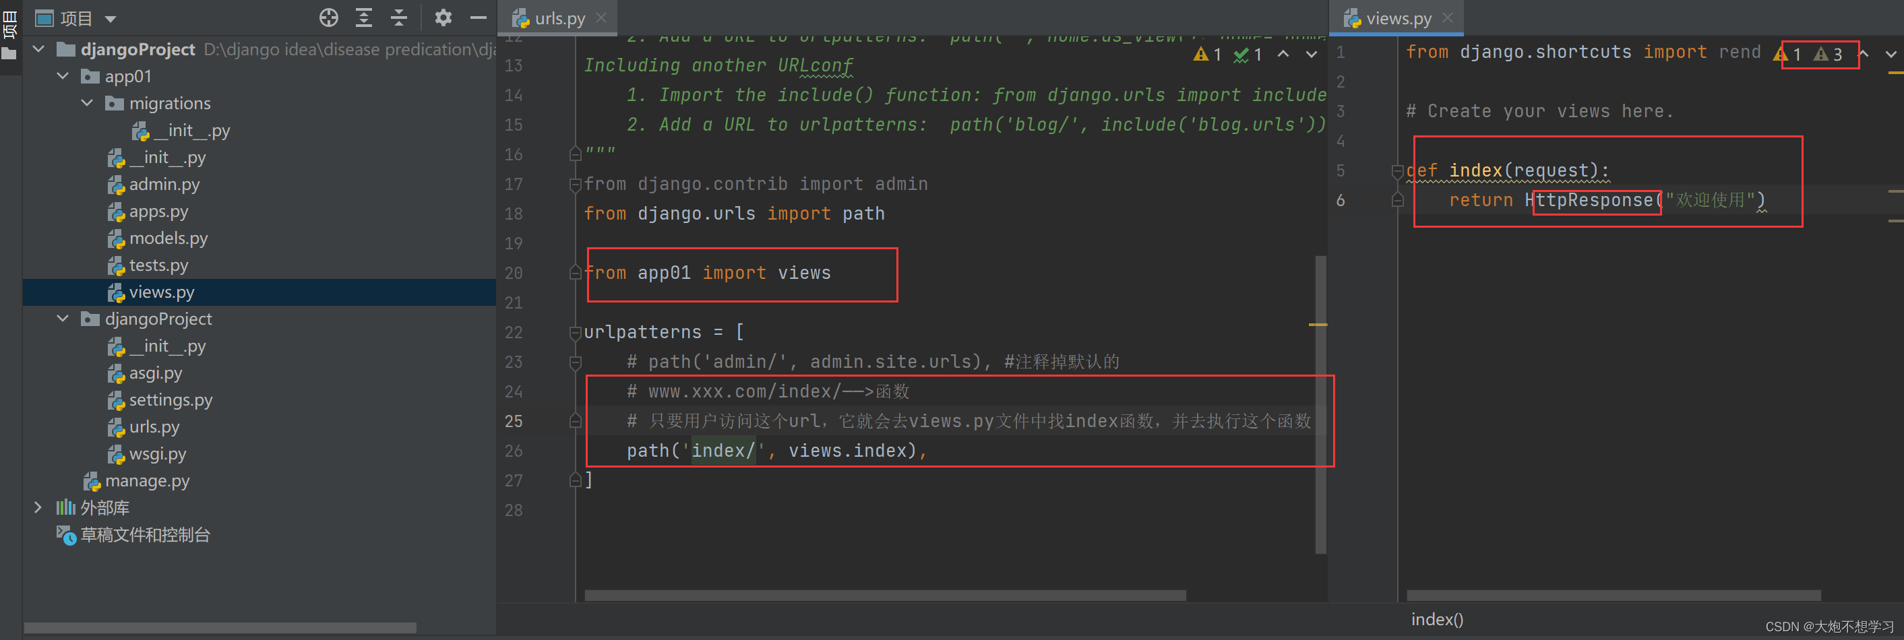
Task: Select __init__.py under migrations
Action: tap(181, 131)
